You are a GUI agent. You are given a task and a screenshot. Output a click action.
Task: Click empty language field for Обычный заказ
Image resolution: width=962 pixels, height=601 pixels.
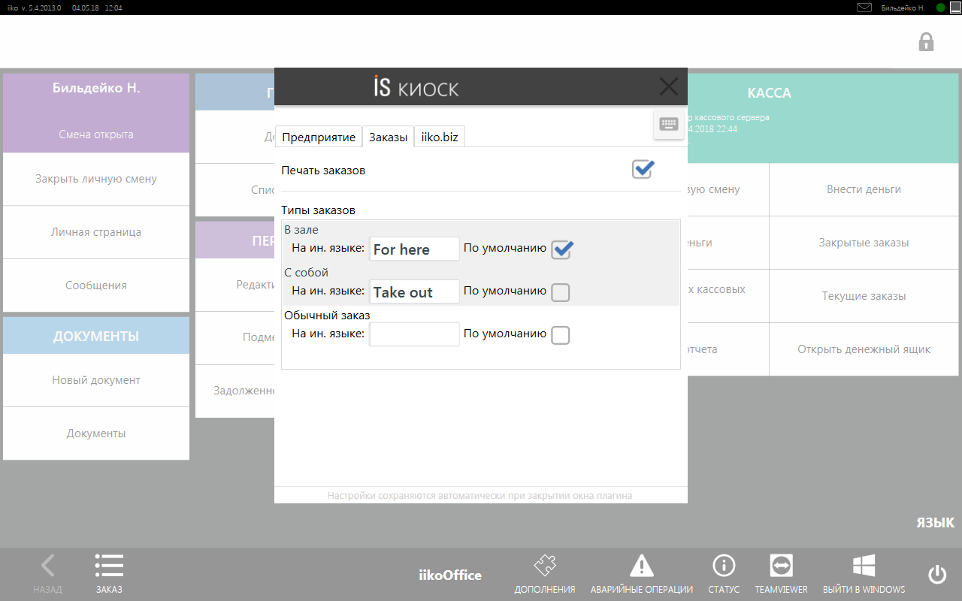click(x=414, y=334)
